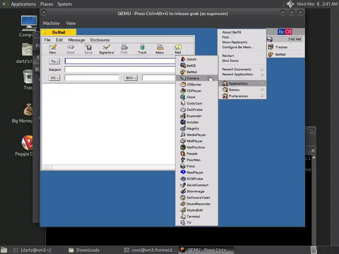Move message to Trash via toolbar icon

[142, 49]
